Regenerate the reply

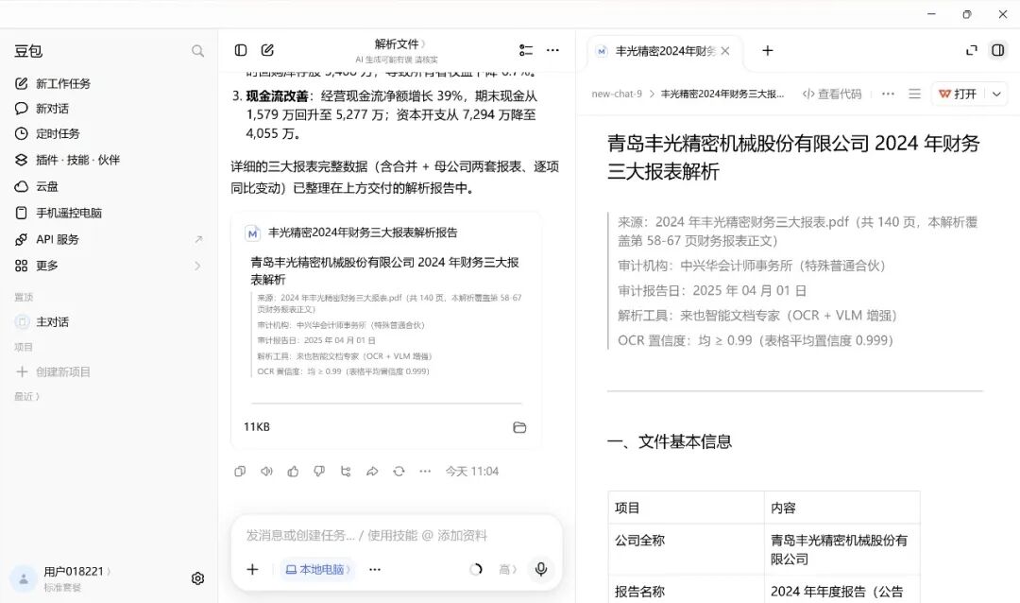point(399,471)
